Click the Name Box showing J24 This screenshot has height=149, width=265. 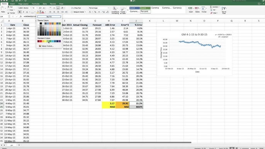(x=4, y=17)
